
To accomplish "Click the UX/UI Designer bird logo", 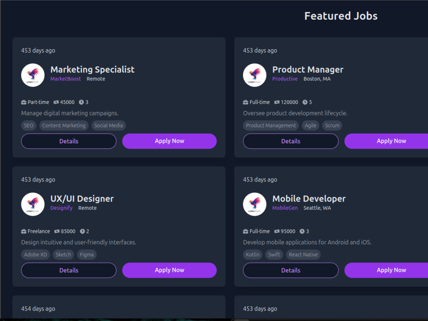I will click(33, 204).
